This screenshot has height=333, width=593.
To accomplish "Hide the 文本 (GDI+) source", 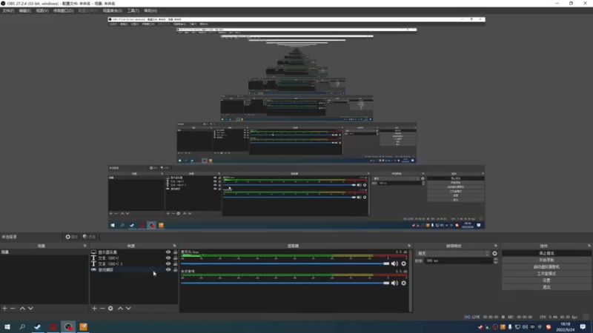I will (x=168, y=258).
